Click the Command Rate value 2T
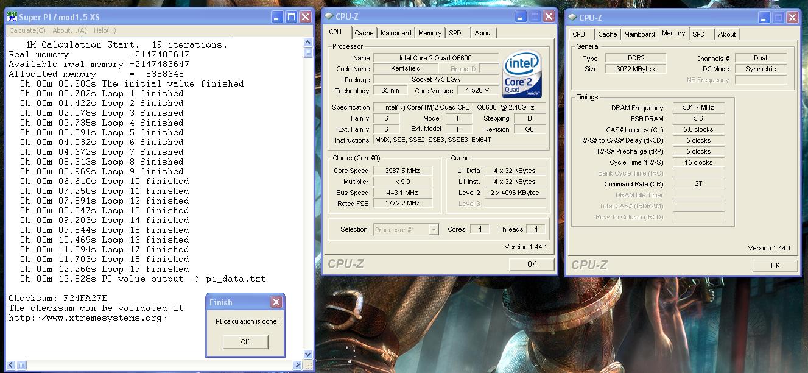808x373 pixels. (698, 183)
